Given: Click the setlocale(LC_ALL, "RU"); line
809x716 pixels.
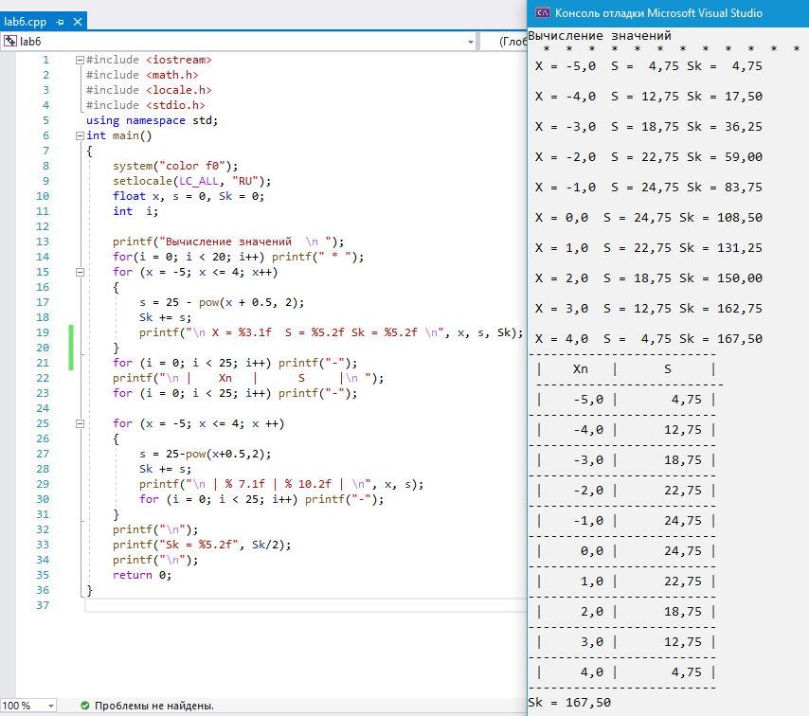Looking at the screenshot, I should (x=192, y=181).
